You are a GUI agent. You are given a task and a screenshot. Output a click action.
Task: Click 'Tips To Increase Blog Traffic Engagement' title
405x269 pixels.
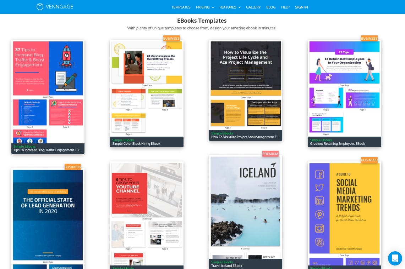pyautogui.click(x=47, y=150)
